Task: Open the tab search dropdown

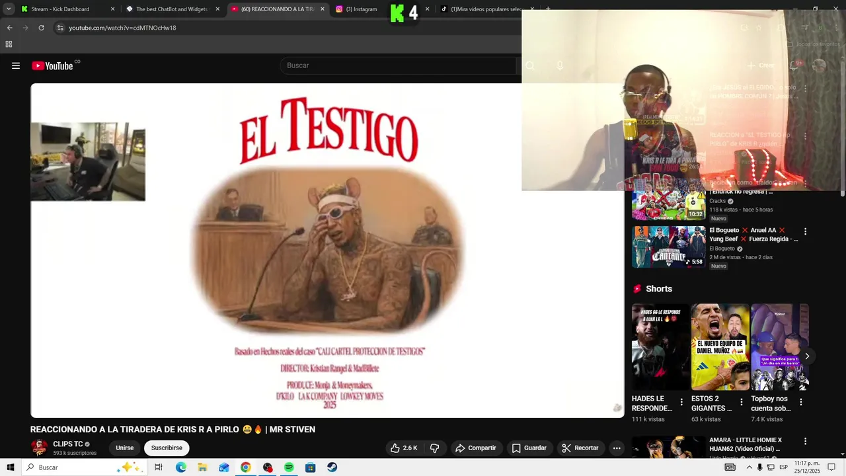Action: click(x=9, y=9)
